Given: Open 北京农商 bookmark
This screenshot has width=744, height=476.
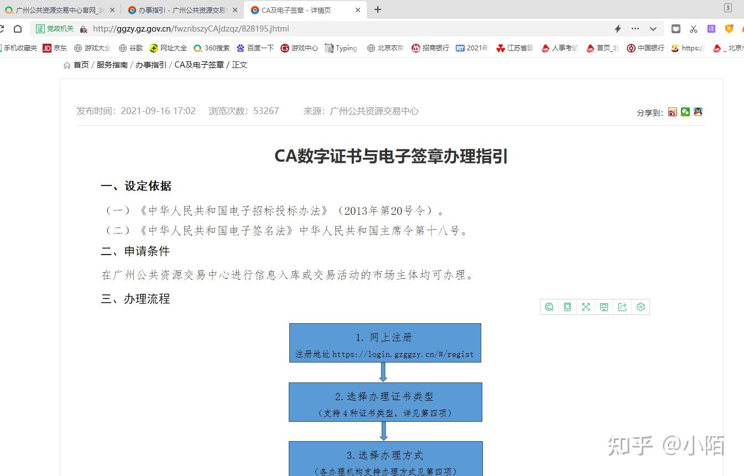Looking at the screenshot, I should 386,48.
